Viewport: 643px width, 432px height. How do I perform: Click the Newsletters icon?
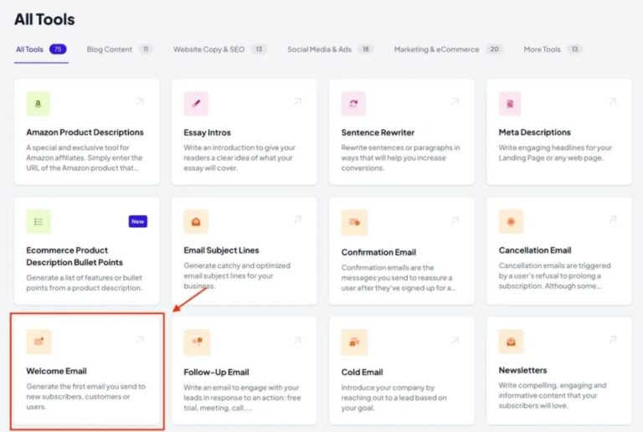click(510, 342)
